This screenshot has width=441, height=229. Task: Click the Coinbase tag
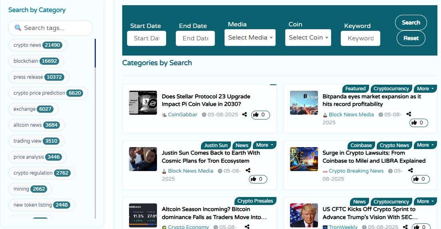pyautogui.click(x=361, y=145)
